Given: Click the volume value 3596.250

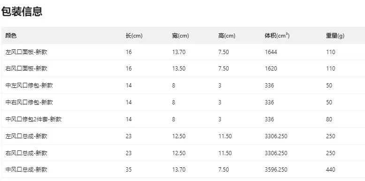Looking at the screenshot, I should 276,170.
